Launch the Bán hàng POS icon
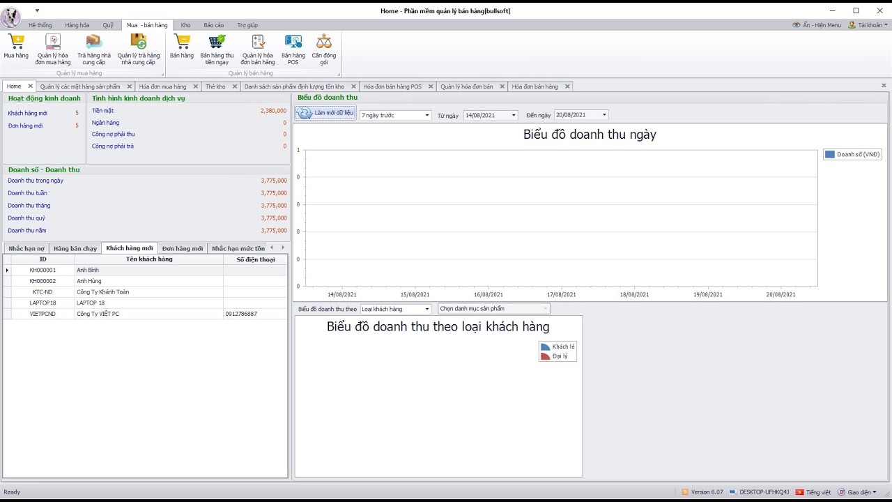This screenshot has width=892, height=502. 293,48
